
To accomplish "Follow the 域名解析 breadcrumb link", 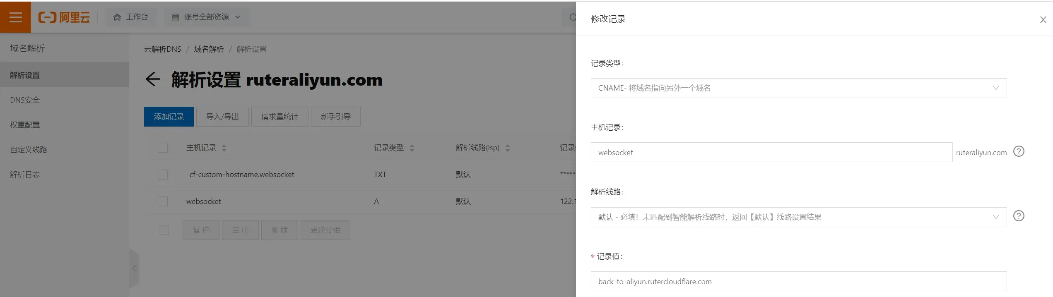I will click(209, 49).
